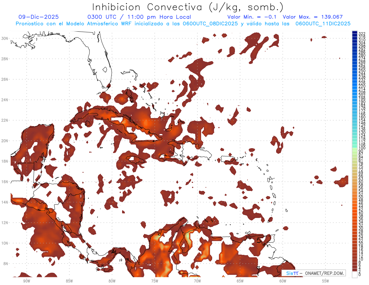Click the legend value "72"
Viewport: 369px width, 285px height.
tap(361, 170)
